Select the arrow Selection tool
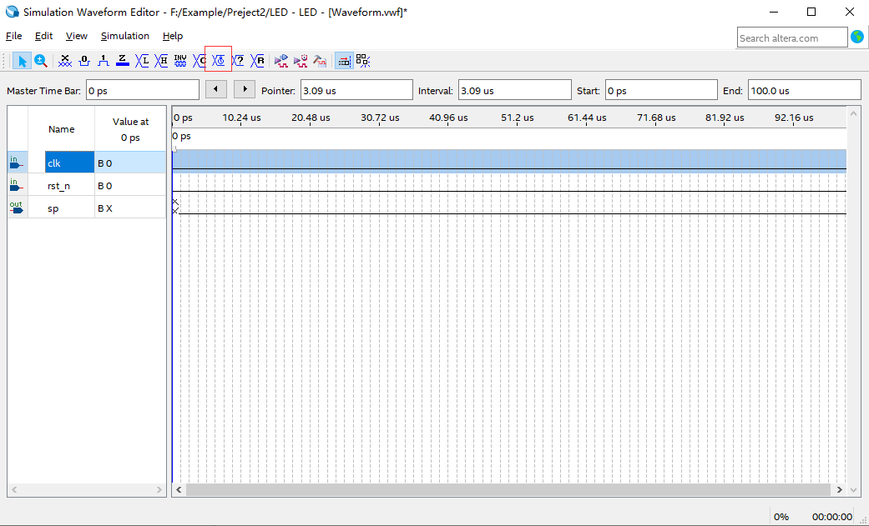Viewport: 869px width, 526px height. coord(23,60)
